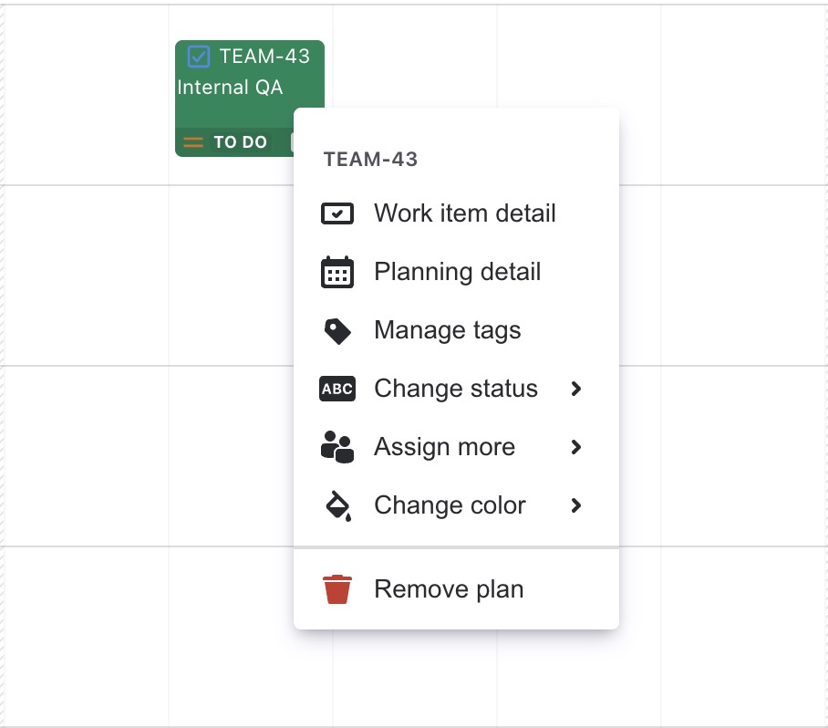Image resolution: width=828 pixels, height=728 pixels.
Task: Click the Assign more people icon
Action: 337,448
